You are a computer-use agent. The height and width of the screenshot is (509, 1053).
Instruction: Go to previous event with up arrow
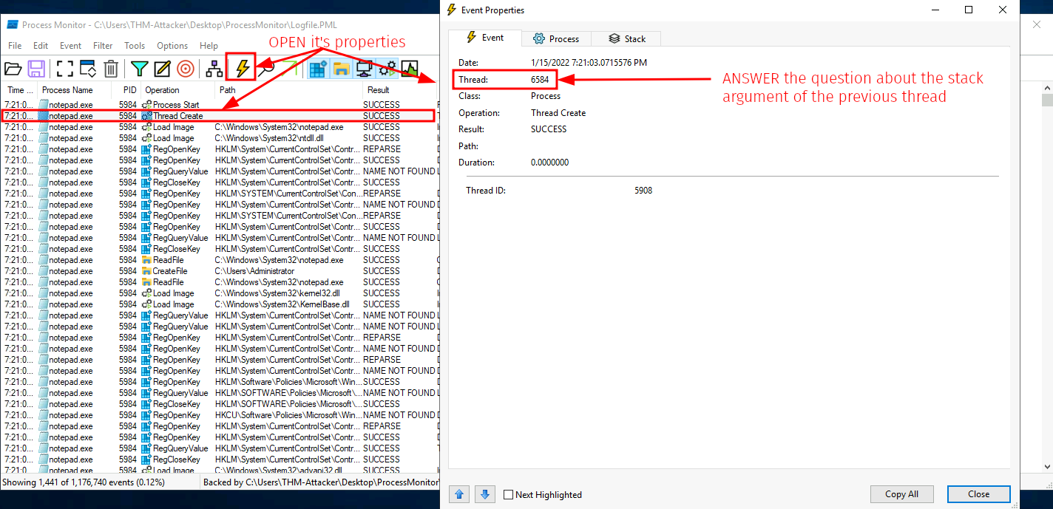pyautogui.click(x=460, y=493)
